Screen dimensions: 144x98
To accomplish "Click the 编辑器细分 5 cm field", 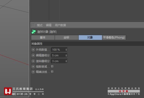I will coord(59,55).
